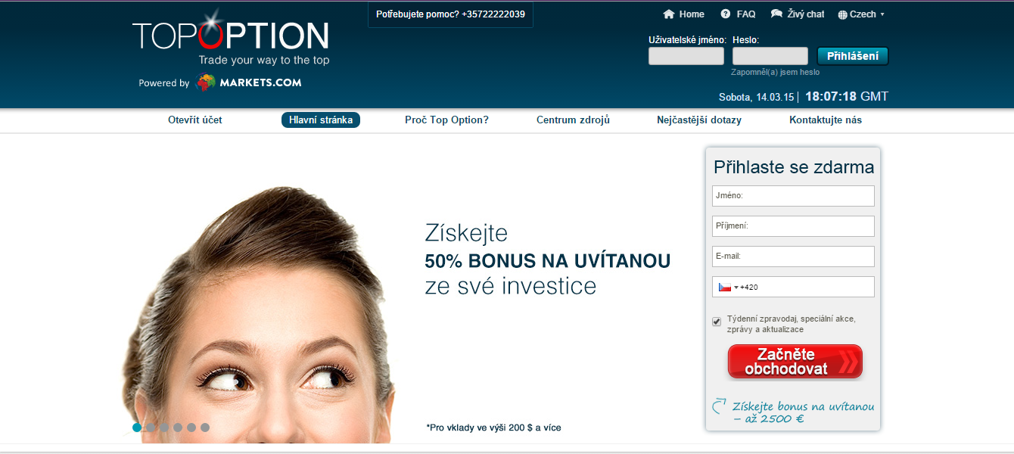The height and width of the screenshot is (454, 1014).
Task: Click the Zapomněl(a) jsem heslo link
Action: pos(775,73)
